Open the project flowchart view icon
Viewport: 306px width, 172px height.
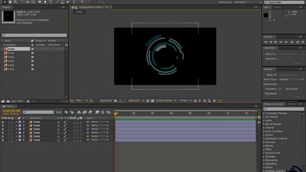66,45
